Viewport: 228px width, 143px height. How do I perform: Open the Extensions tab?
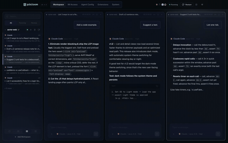click(x=103, y=5)
